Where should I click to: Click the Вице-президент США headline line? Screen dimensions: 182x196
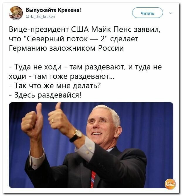85,30
